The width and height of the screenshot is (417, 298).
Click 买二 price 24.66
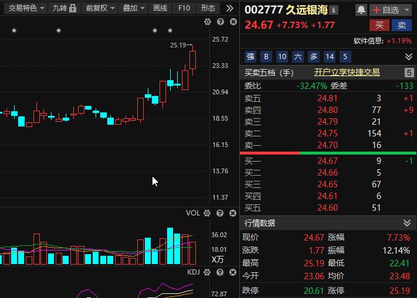click(x=327, y=173)
